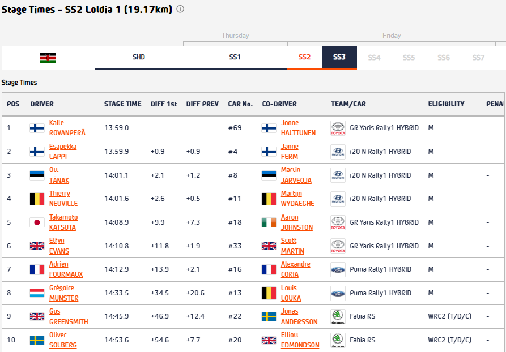Open Elfyn Evans driver link

click(59, 246)
